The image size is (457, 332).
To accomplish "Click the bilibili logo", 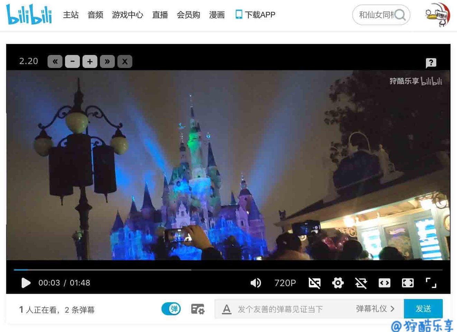I will click(x=29, y=15).
